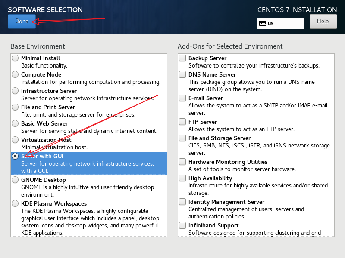Click 'Virtualization Host' label

46,140
